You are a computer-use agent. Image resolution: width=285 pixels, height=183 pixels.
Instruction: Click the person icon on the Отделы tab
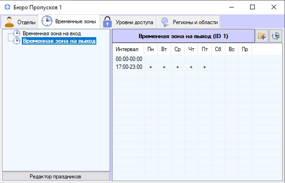(9, 22)
